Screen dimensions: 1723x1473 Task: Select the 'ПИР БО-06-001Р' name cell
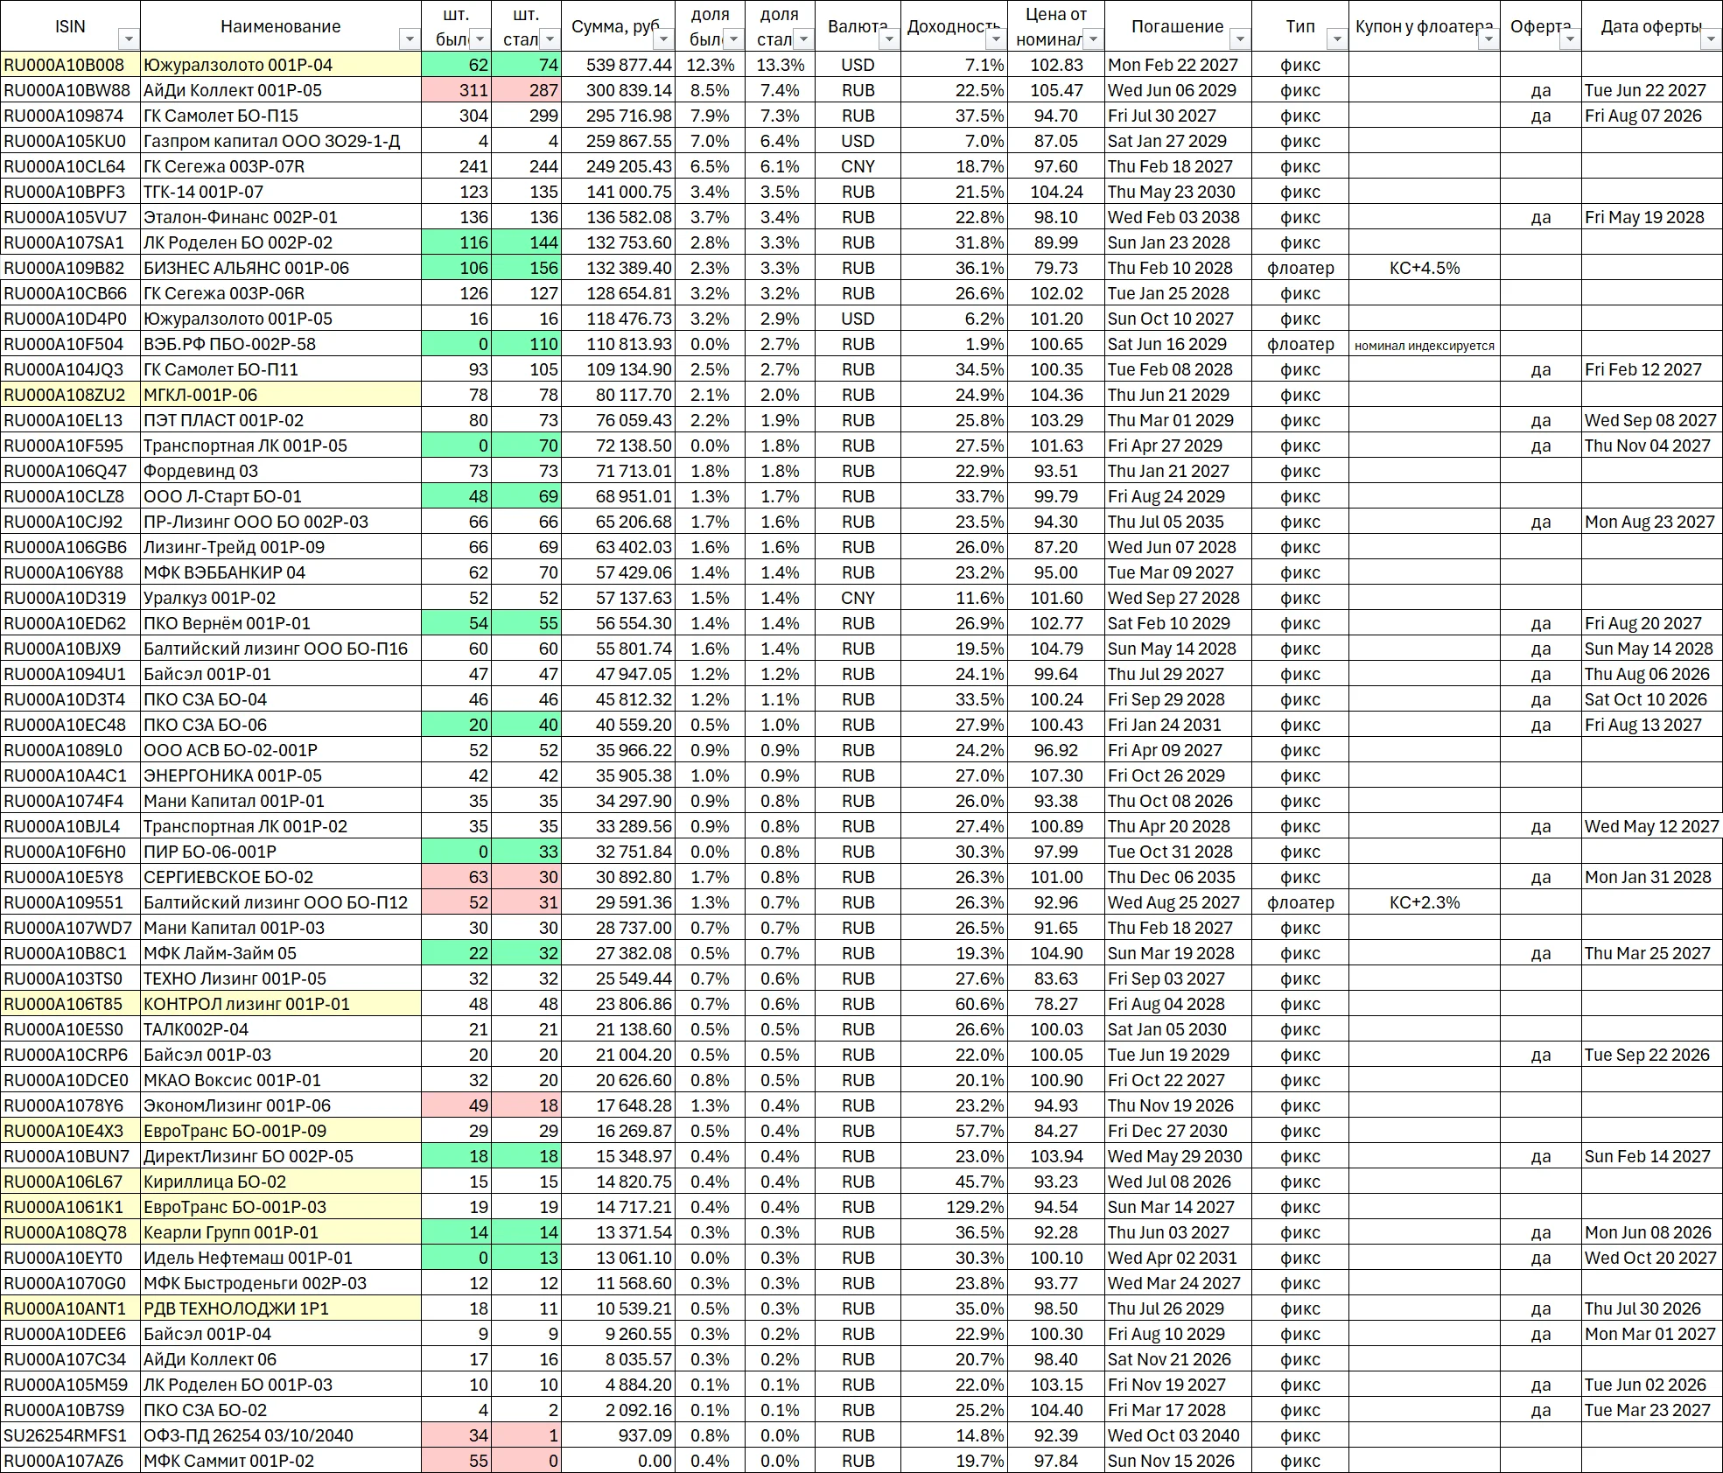[x=281, y=852]
